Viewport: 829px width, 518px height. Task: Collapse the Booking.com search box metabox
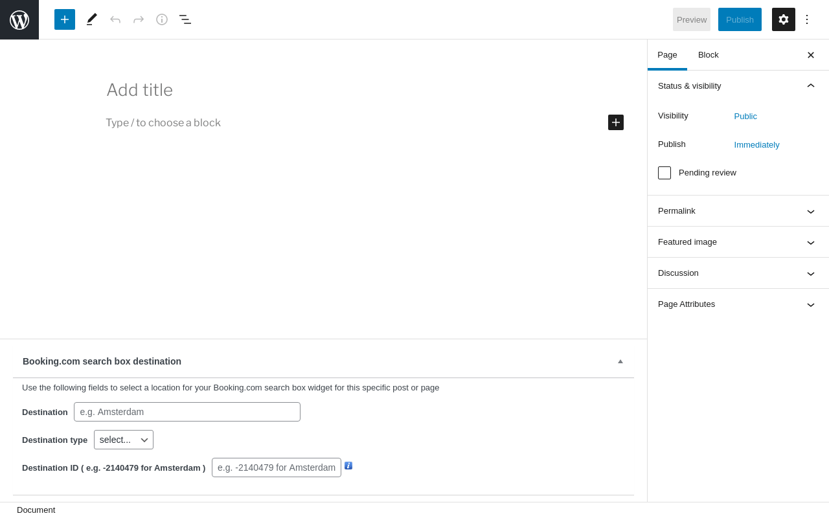(x=620, y=361)
